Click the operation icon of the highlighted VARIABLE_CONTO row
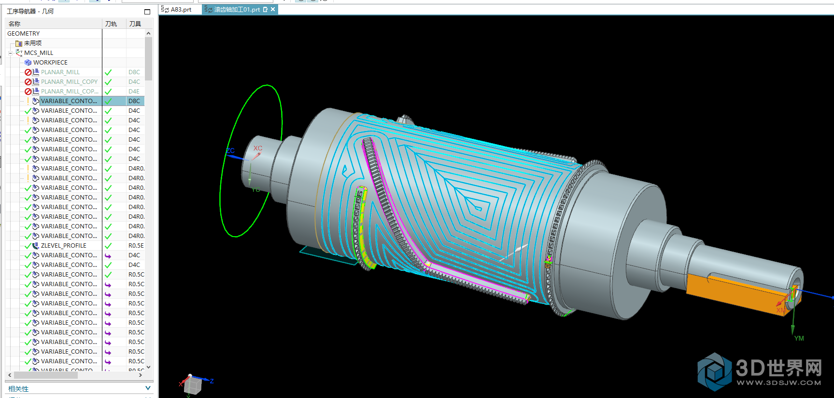Image resolution: width=834 pixels, height=398 pixels. (x=36, y=101)
